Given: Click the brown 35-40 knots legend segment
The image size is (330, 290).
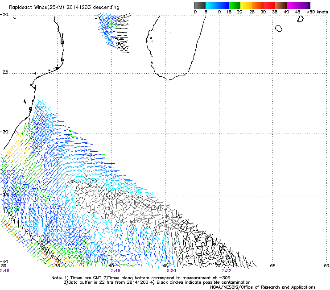Looking at the screenshot, I should 281,5.
